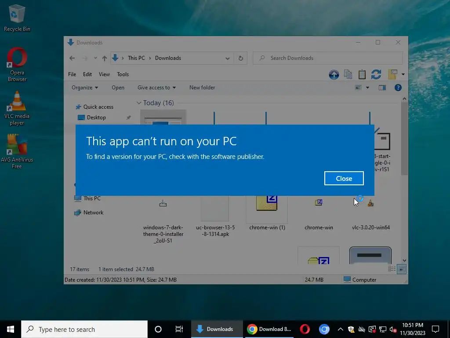
Task: Select vlc-3.0.20-win64 installer
Action: (x=370, y=214)
